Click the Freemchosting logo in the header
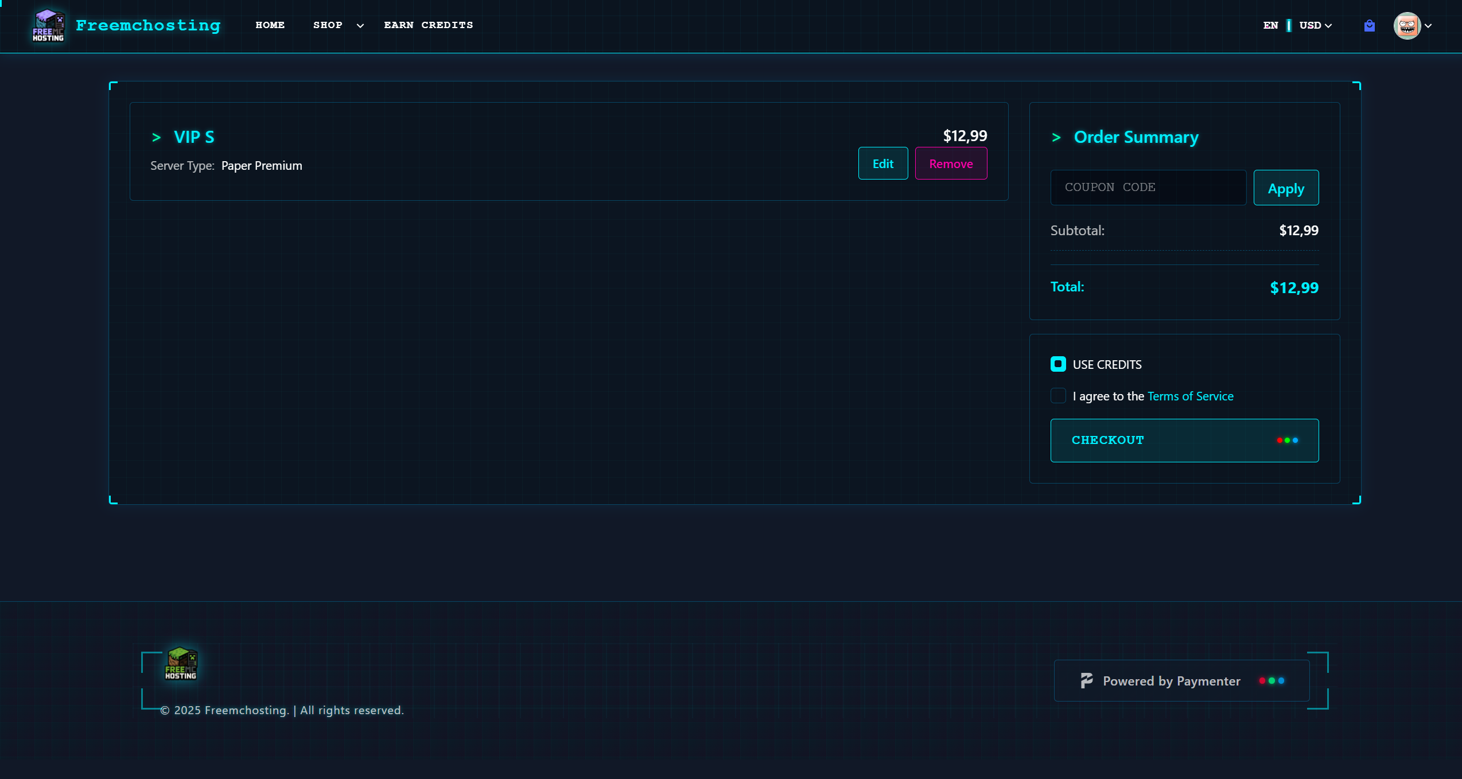Screen dimensions: 1462x779 coord(48,26)
